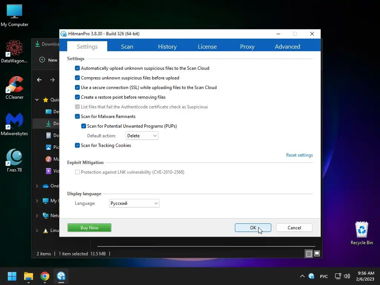Image resolution: width=380 pixels, height=285 pixels.
Task: Open Google Chrome from the taskbar
Action: click(x=45, y=276)
